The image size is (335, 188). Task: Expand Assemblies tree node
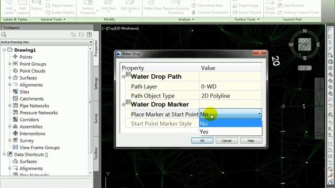tap(9, 126)
